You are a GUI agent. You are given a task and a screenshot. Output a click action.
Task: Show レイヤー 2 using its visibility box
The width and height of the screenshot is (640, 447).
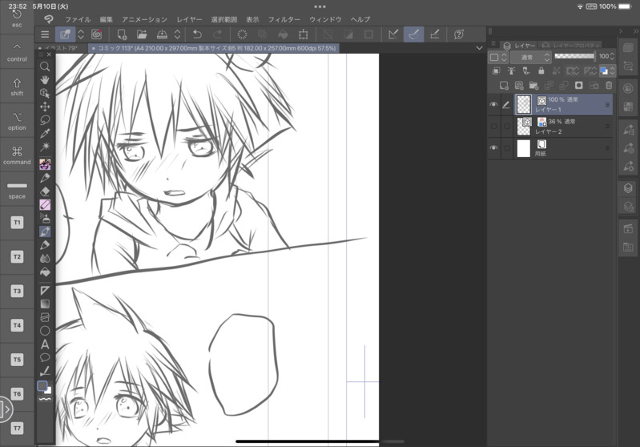tap(493, 127)
